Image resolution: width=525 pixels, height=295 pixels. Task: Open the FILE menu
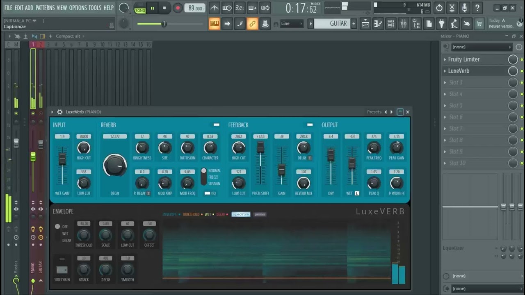(8, 8)
